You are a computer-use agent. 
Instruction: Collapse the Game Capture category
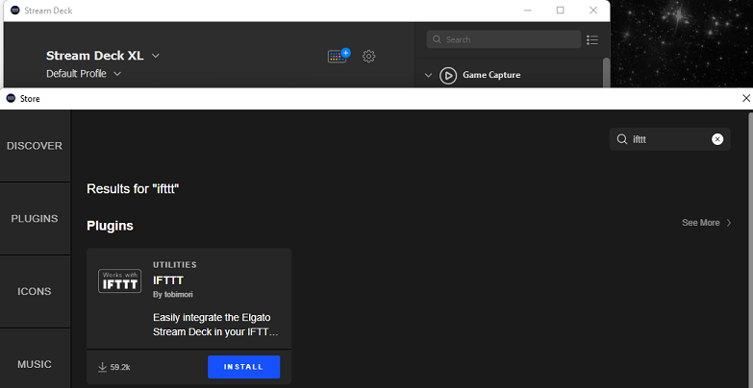click(428, 75)
